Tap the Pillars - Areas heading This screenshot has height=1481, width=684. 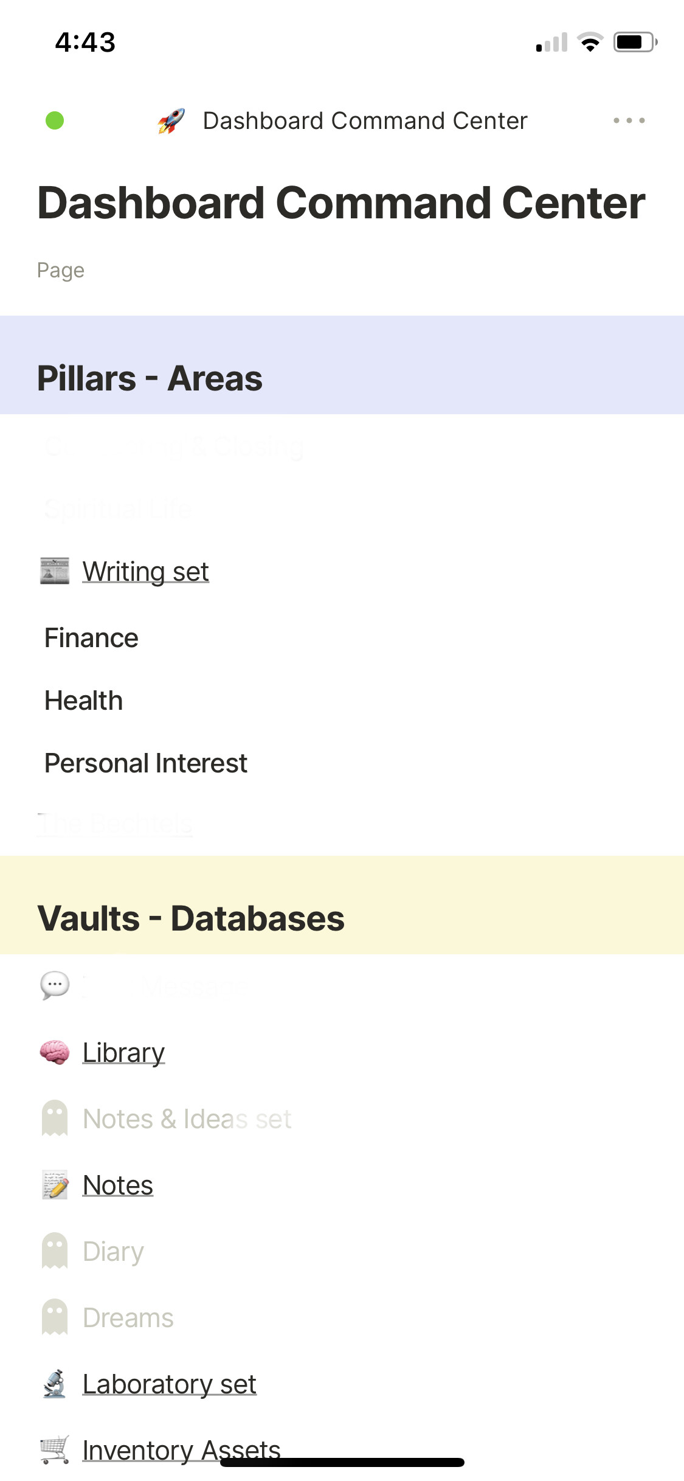150,378
